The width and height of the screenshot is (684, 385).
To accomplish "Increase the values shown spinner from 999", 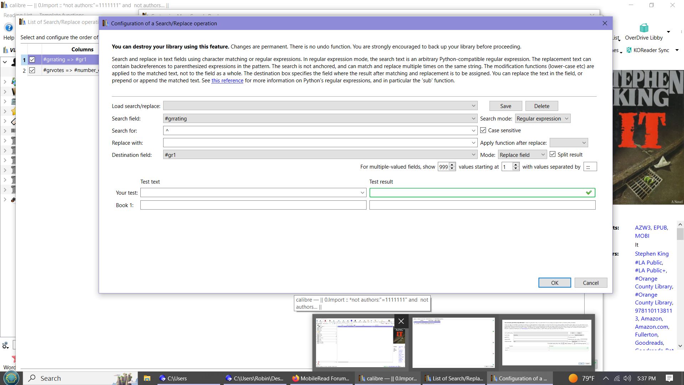I will (452, 165).
